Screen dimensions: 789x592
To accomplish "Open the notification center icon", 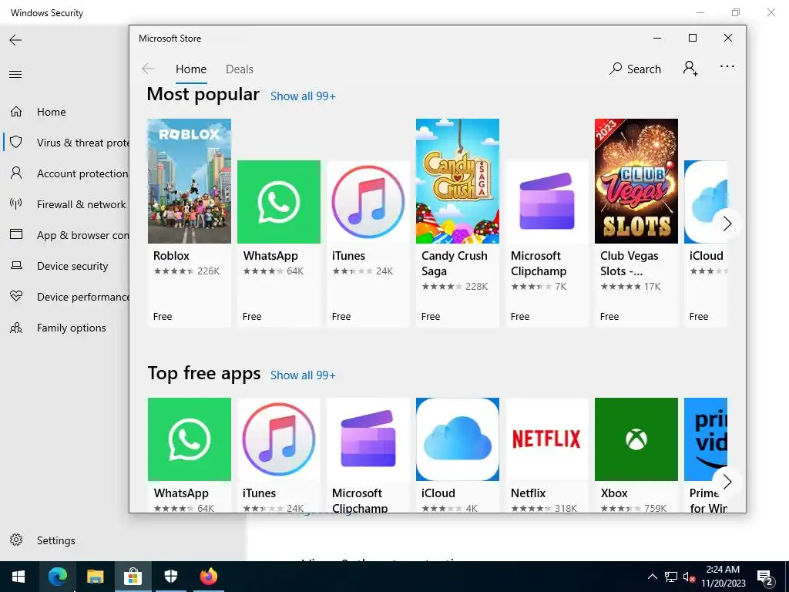I will pyautogui.click(x=765, y=577).
